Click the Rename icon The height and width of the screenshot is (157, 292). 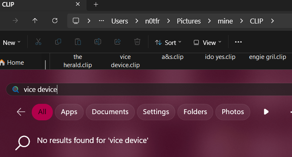click(98, 42)
